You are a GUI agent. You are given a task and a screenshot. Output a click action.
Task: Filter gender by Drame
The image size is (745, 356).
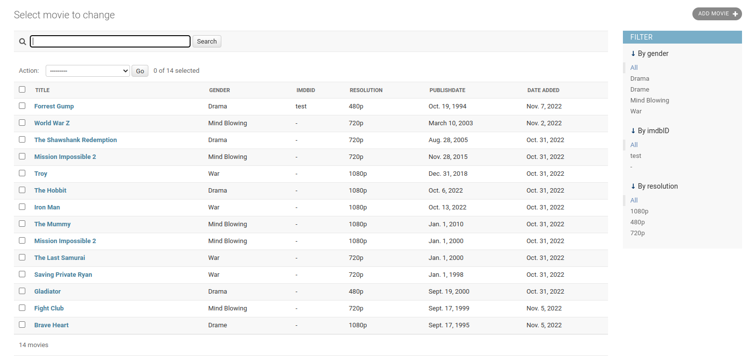(640, 90)
